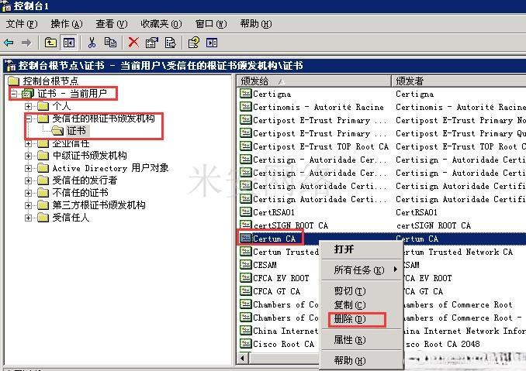
Task: Click the CFCA EV ROOT certificate icon
Action: click(x=246, y=277)
